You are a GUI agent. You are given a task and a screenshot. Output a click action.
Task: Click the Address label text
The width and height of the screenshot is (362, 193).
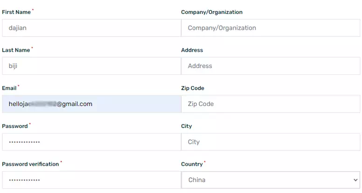(x=192, y=50)
